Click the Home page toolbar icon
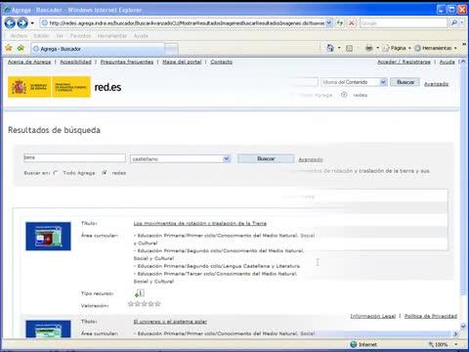This screenshot has height=352, width=469. (330, 48)
